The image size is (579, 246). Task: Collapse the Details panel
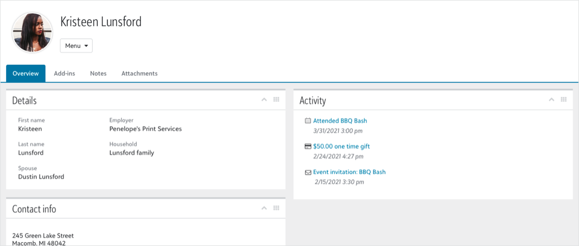click(x=264, y=100)
